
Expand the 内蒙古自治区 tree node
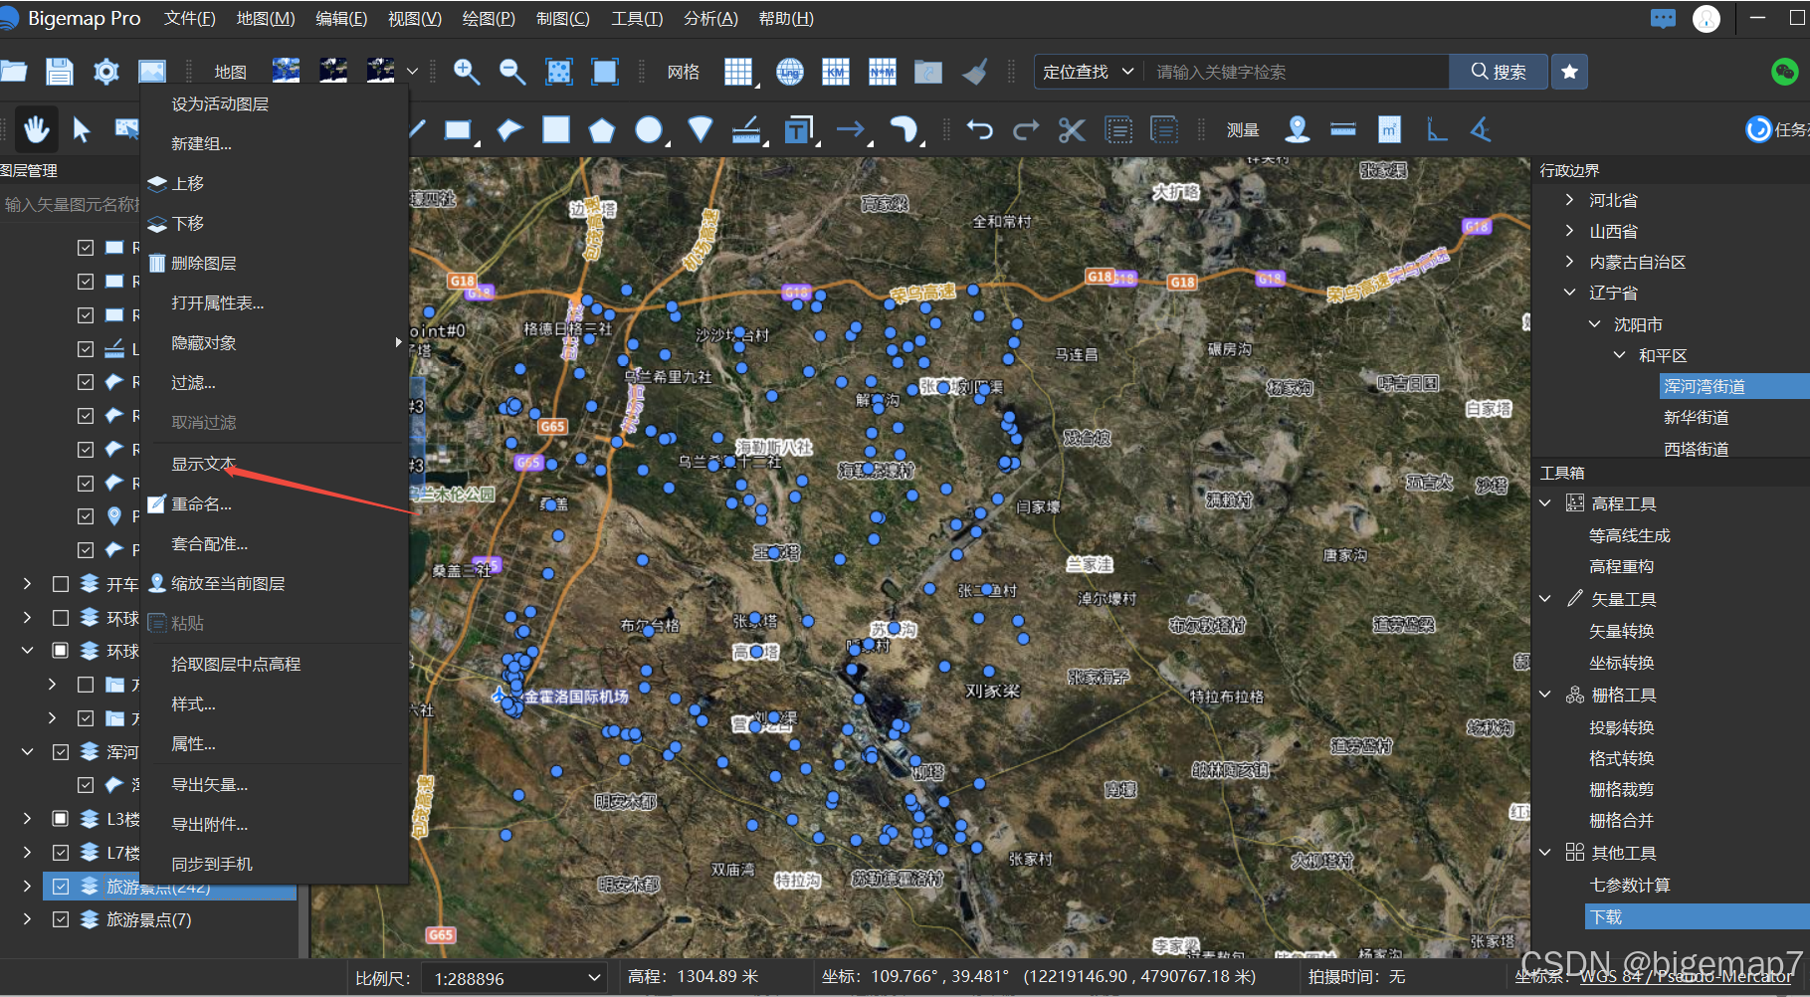pos(1569,262)
